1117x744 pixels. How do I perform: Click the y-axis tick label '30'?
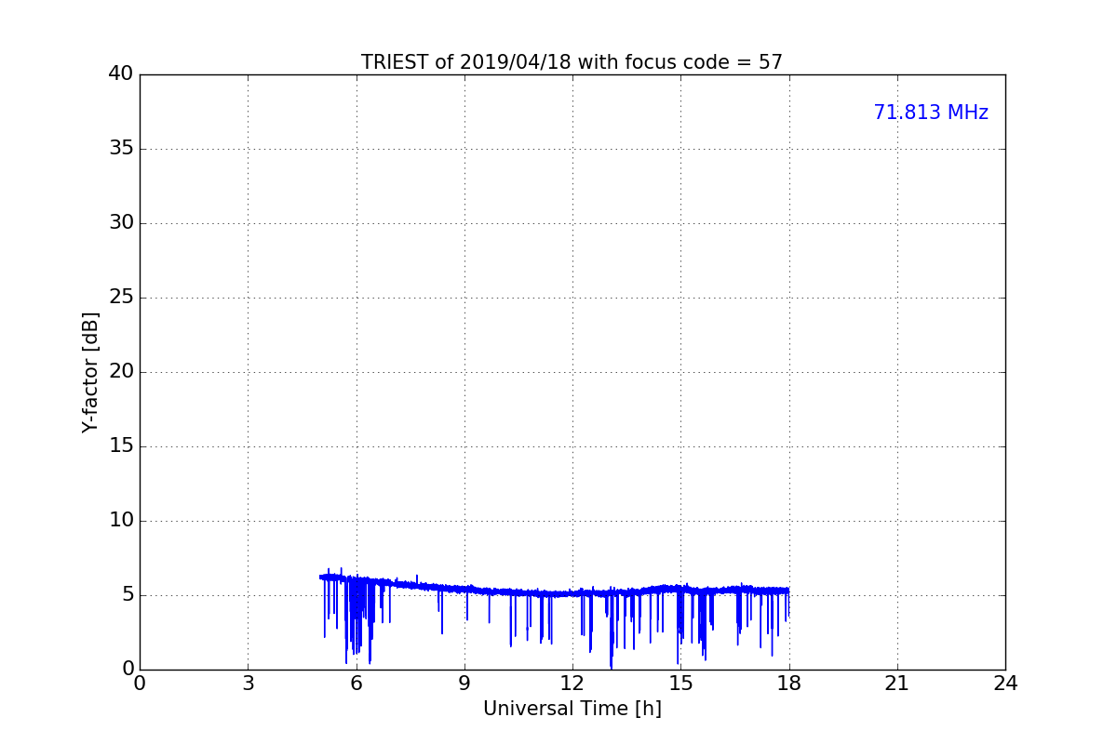pyautogui.click(x=121, y=223)
